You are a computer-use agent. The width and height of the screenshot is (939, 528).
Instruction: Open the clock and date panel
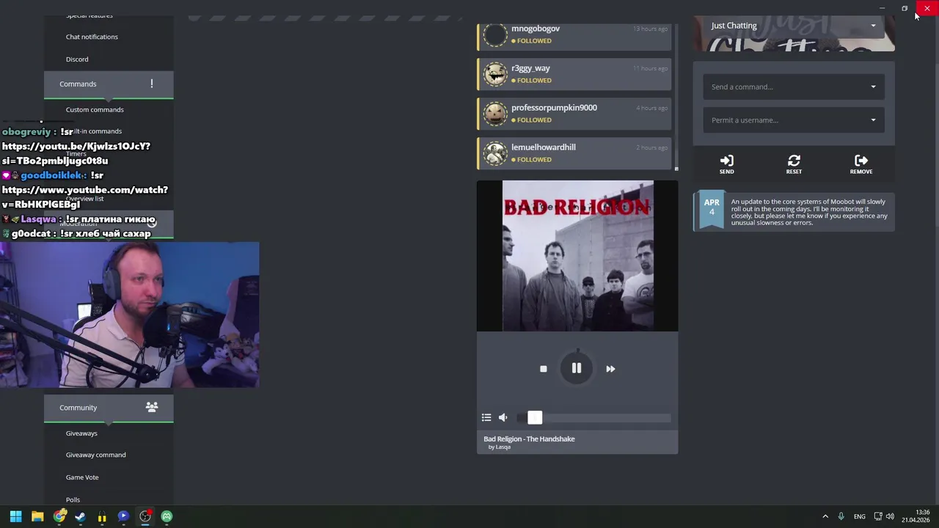point(916,516)
